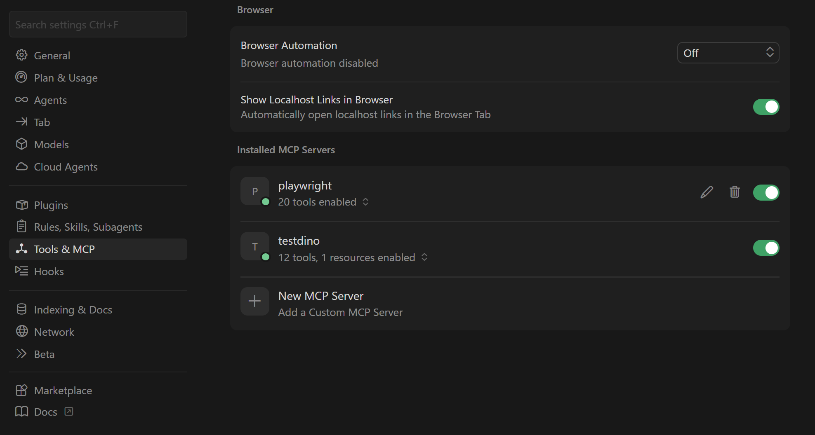
Task: Click the pencil edit icon for playwright
Action: 707,192
